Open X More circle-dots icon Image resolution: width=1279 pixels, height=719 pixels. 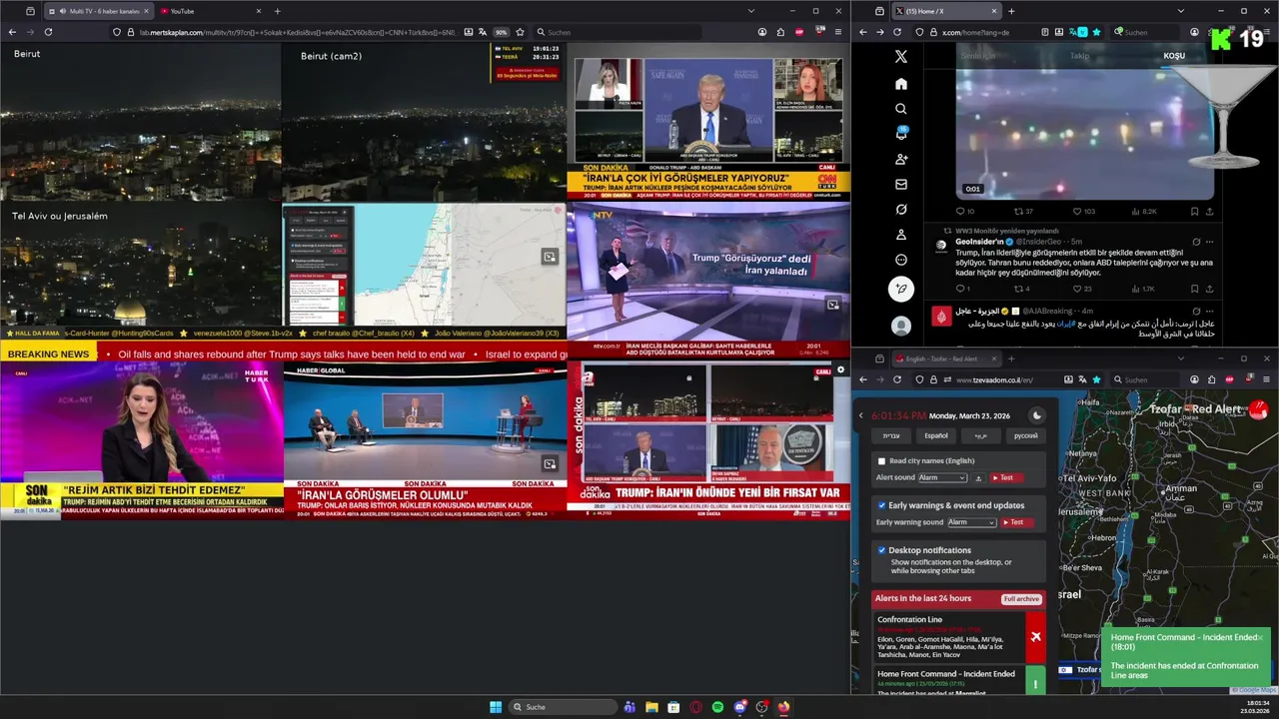[901, 260]
